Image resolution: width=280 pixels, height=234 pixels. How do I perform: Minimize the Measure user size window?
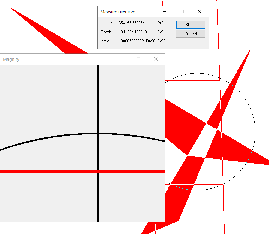tap(165, 12)
